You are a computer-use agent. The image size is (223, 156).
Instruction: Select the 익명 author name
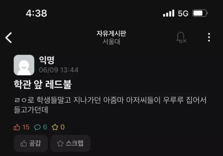(x=46, y=60)
